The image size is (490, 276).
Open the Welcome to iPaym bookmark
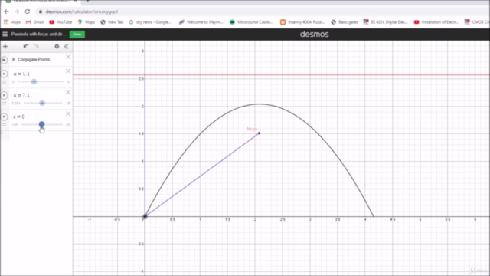point(201,22)
